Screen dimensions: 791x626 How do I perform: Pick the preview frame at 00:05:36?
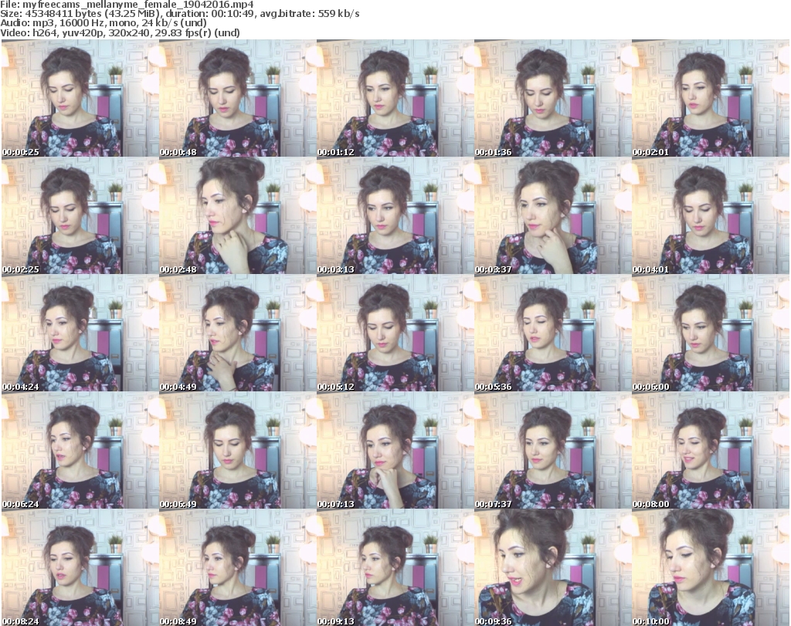553,333
